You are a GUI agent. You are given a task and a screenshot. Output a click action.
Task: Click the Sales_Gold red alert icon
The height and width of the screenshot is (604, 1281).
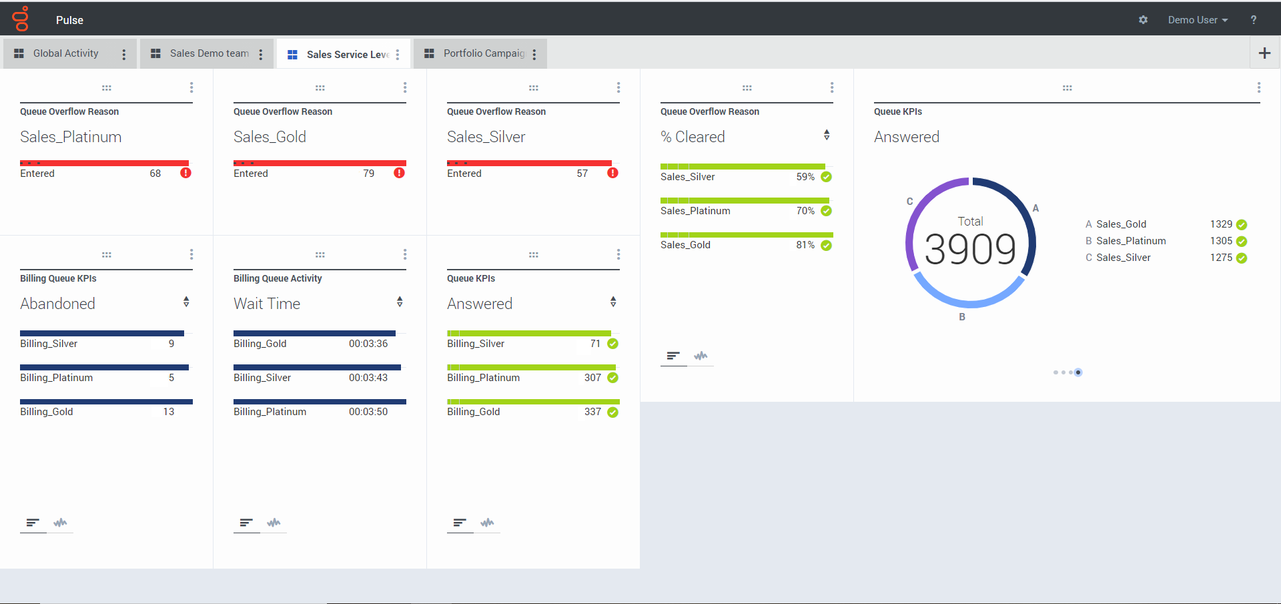tap(399, 173)
